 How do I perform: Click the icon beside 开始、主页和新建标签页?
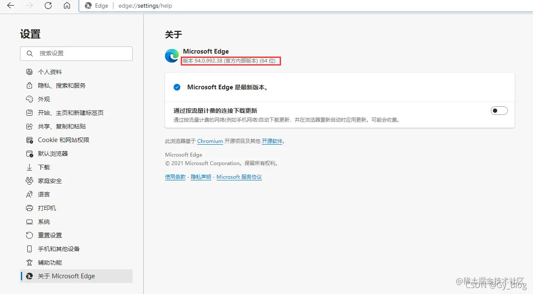[29, 113]
